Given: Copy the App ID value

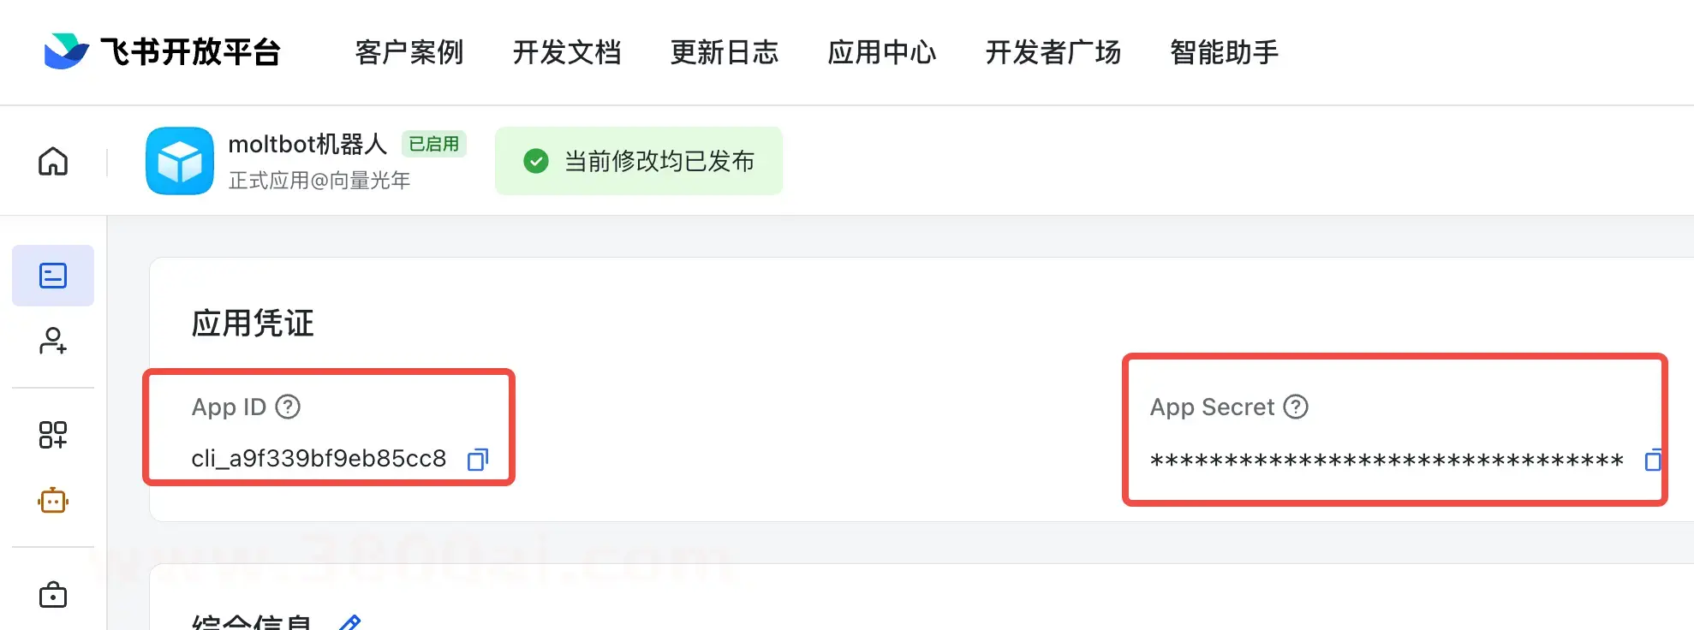Looking at the screenshot, I should pos(477,460).
